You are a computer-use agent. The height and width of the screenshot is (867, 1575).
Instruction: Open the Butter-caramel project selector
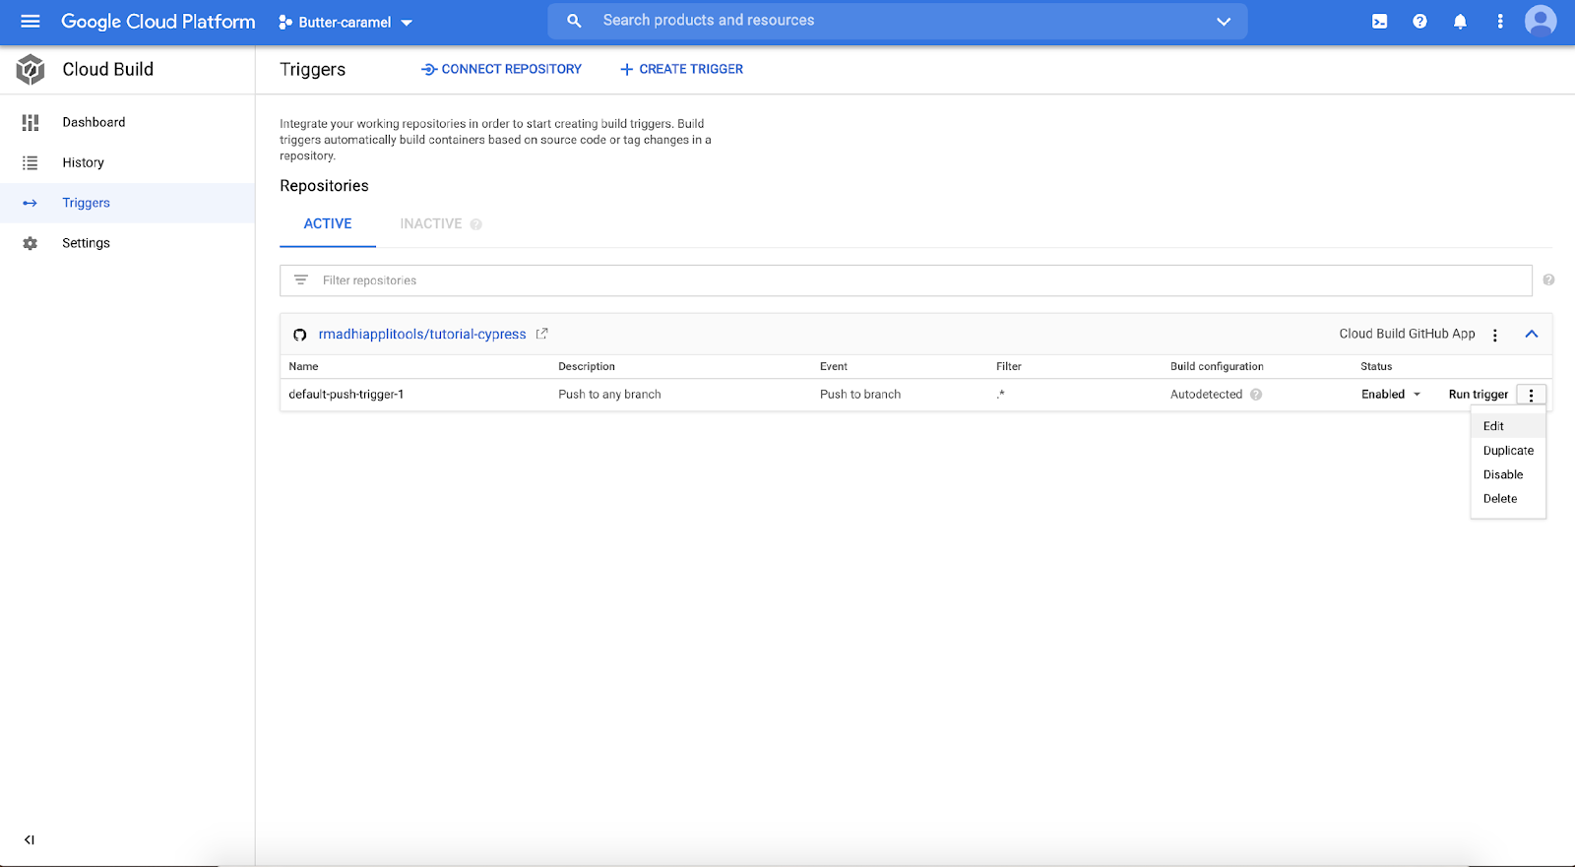346,22
